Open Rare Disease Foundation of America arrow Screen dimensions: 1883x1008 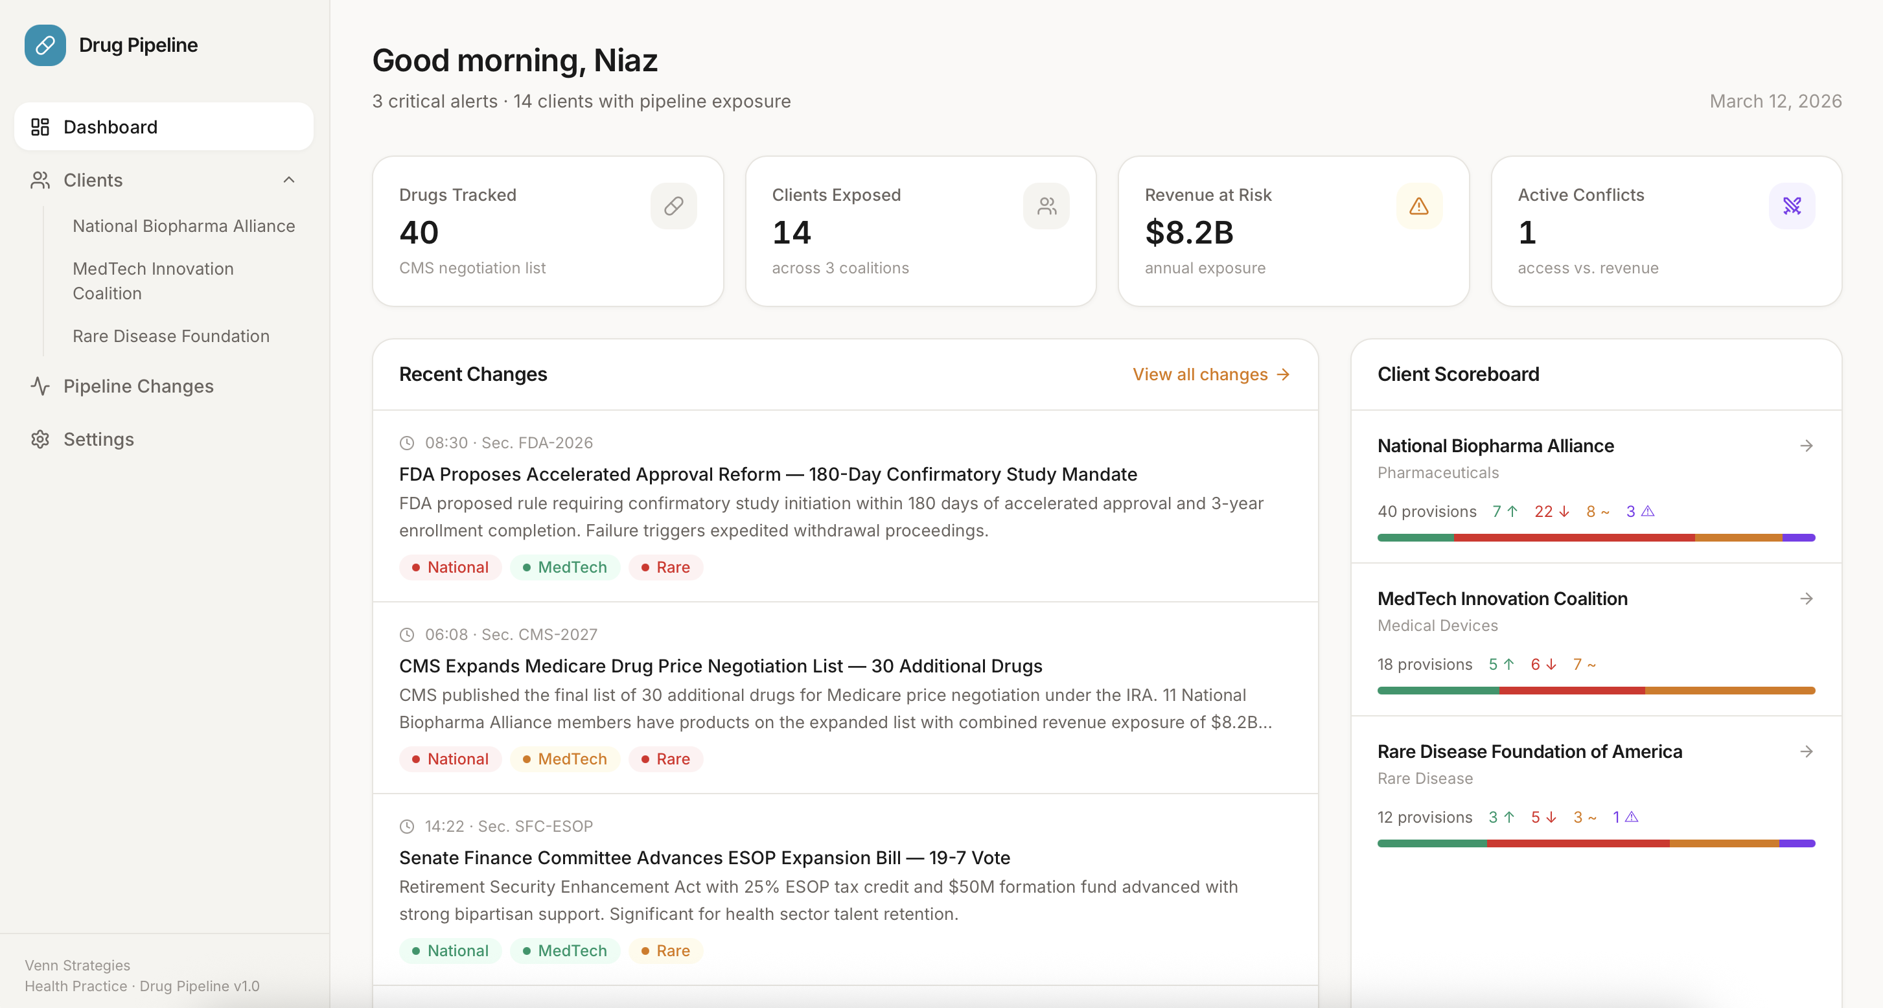click(x=1807, y=751)
